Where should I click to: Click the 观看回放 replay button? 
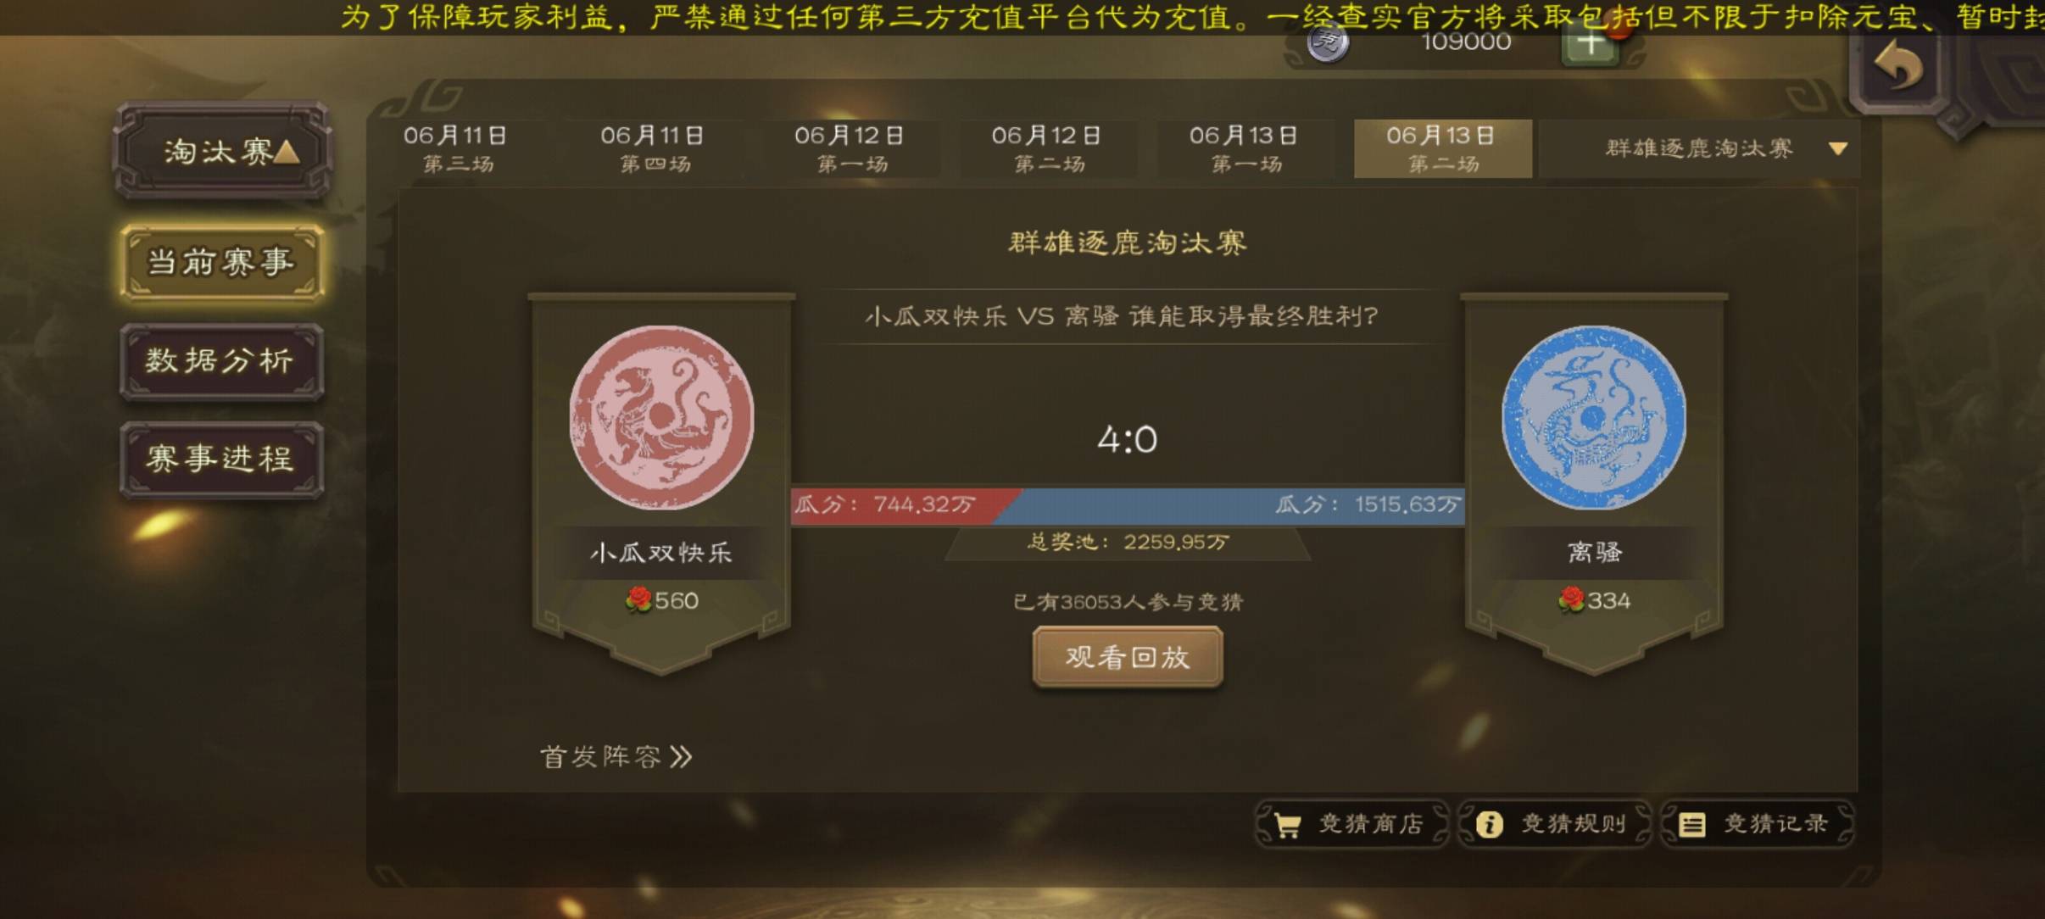click(x=1128, y=657)
